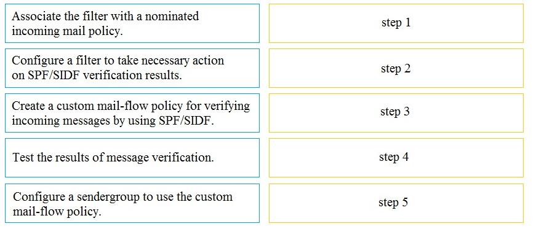Select 'Test the results of message verification' box
539x229 pixels.
(x=132, y=158)
